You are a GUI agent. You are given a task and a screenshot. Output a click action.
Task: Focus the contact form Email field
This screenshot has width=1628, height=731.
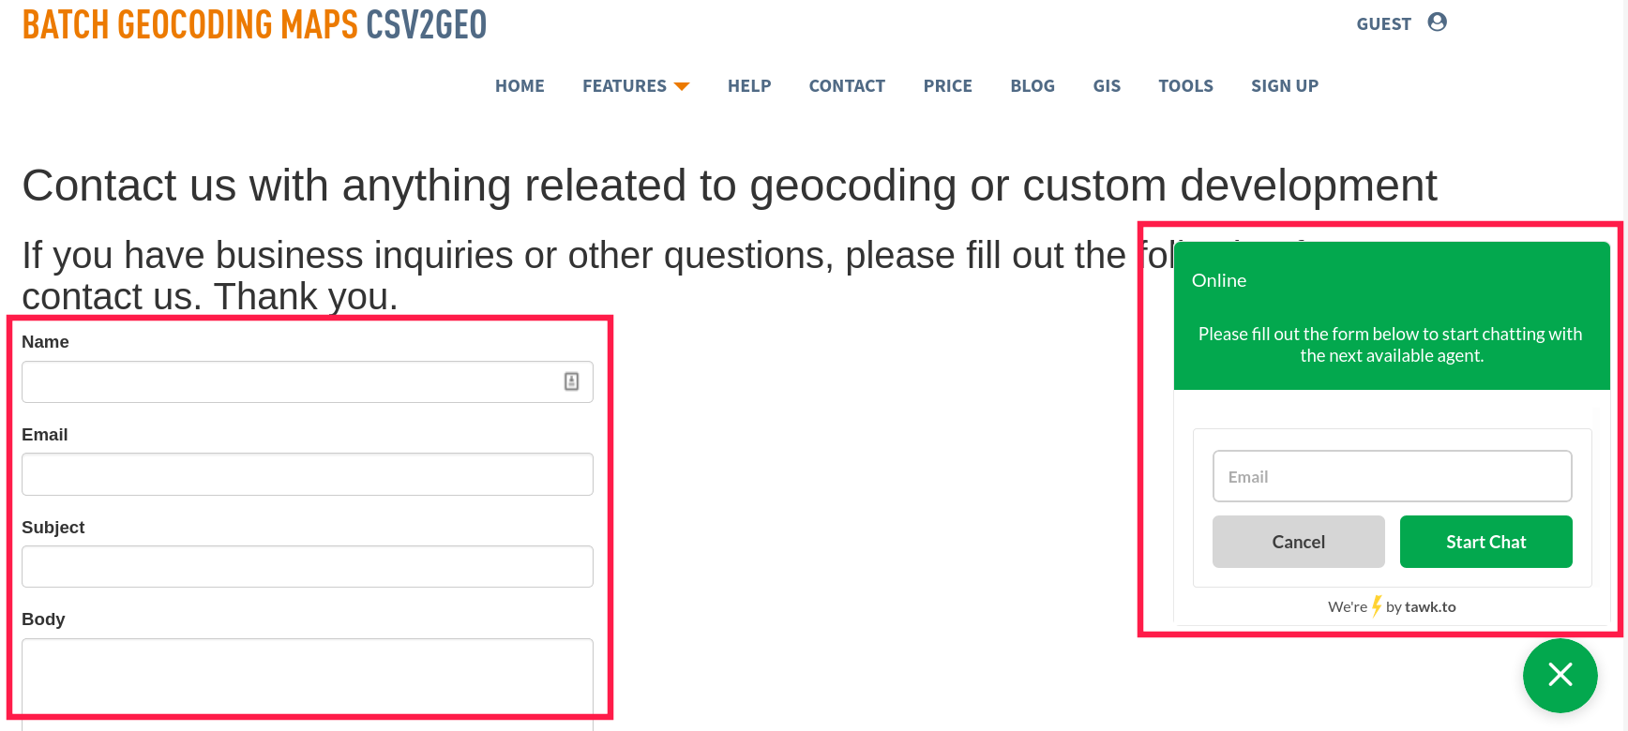(x=308, y=474)
